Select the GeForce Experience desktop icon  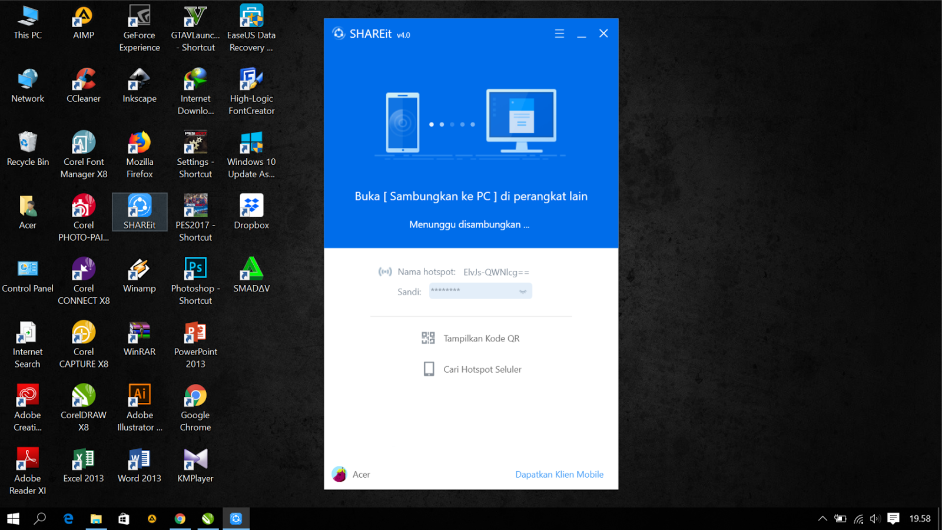140,28
